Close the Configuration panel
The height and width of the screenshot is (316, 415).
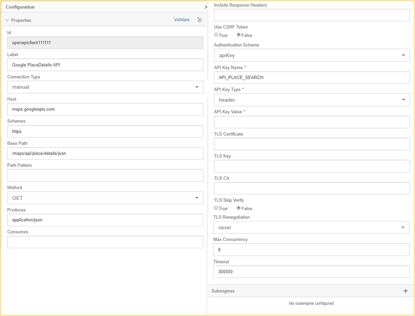pyautogui.click(x=205, y=7)
